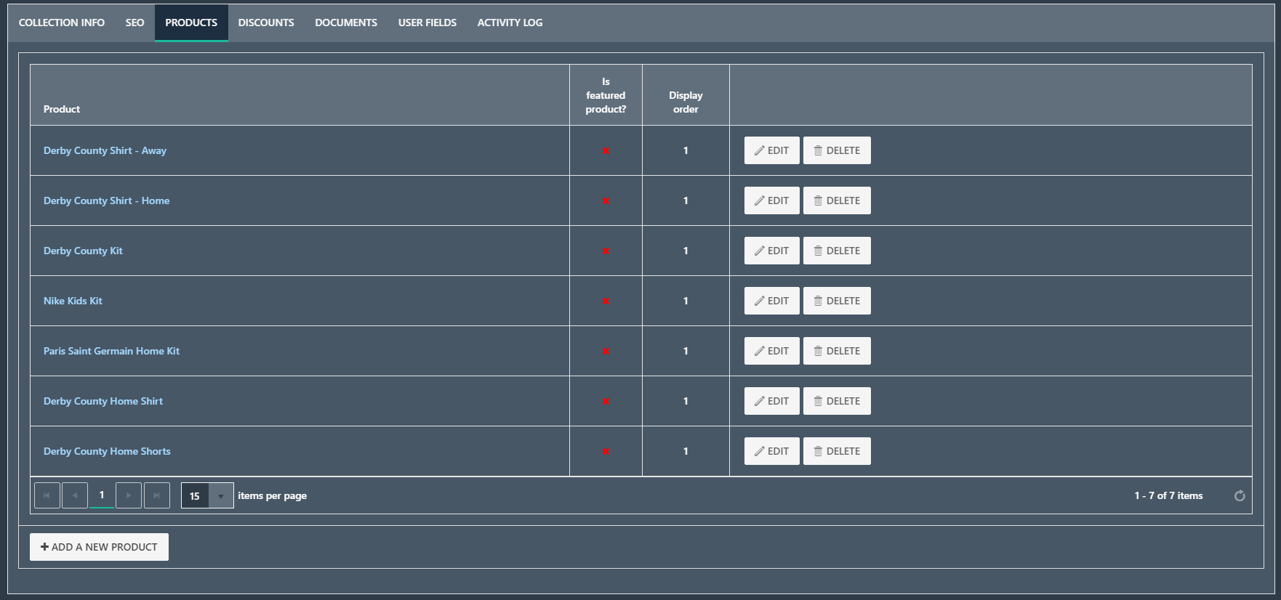The width and height of the screenshot is (1281, 600).
Task: Go to the first page of products
Action: [47, 495]
